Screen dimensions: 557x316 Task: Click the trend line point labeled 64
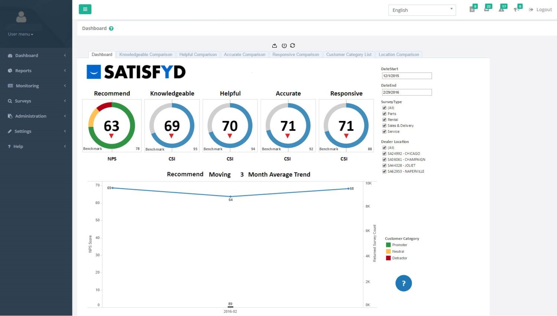tap(231, 197)
